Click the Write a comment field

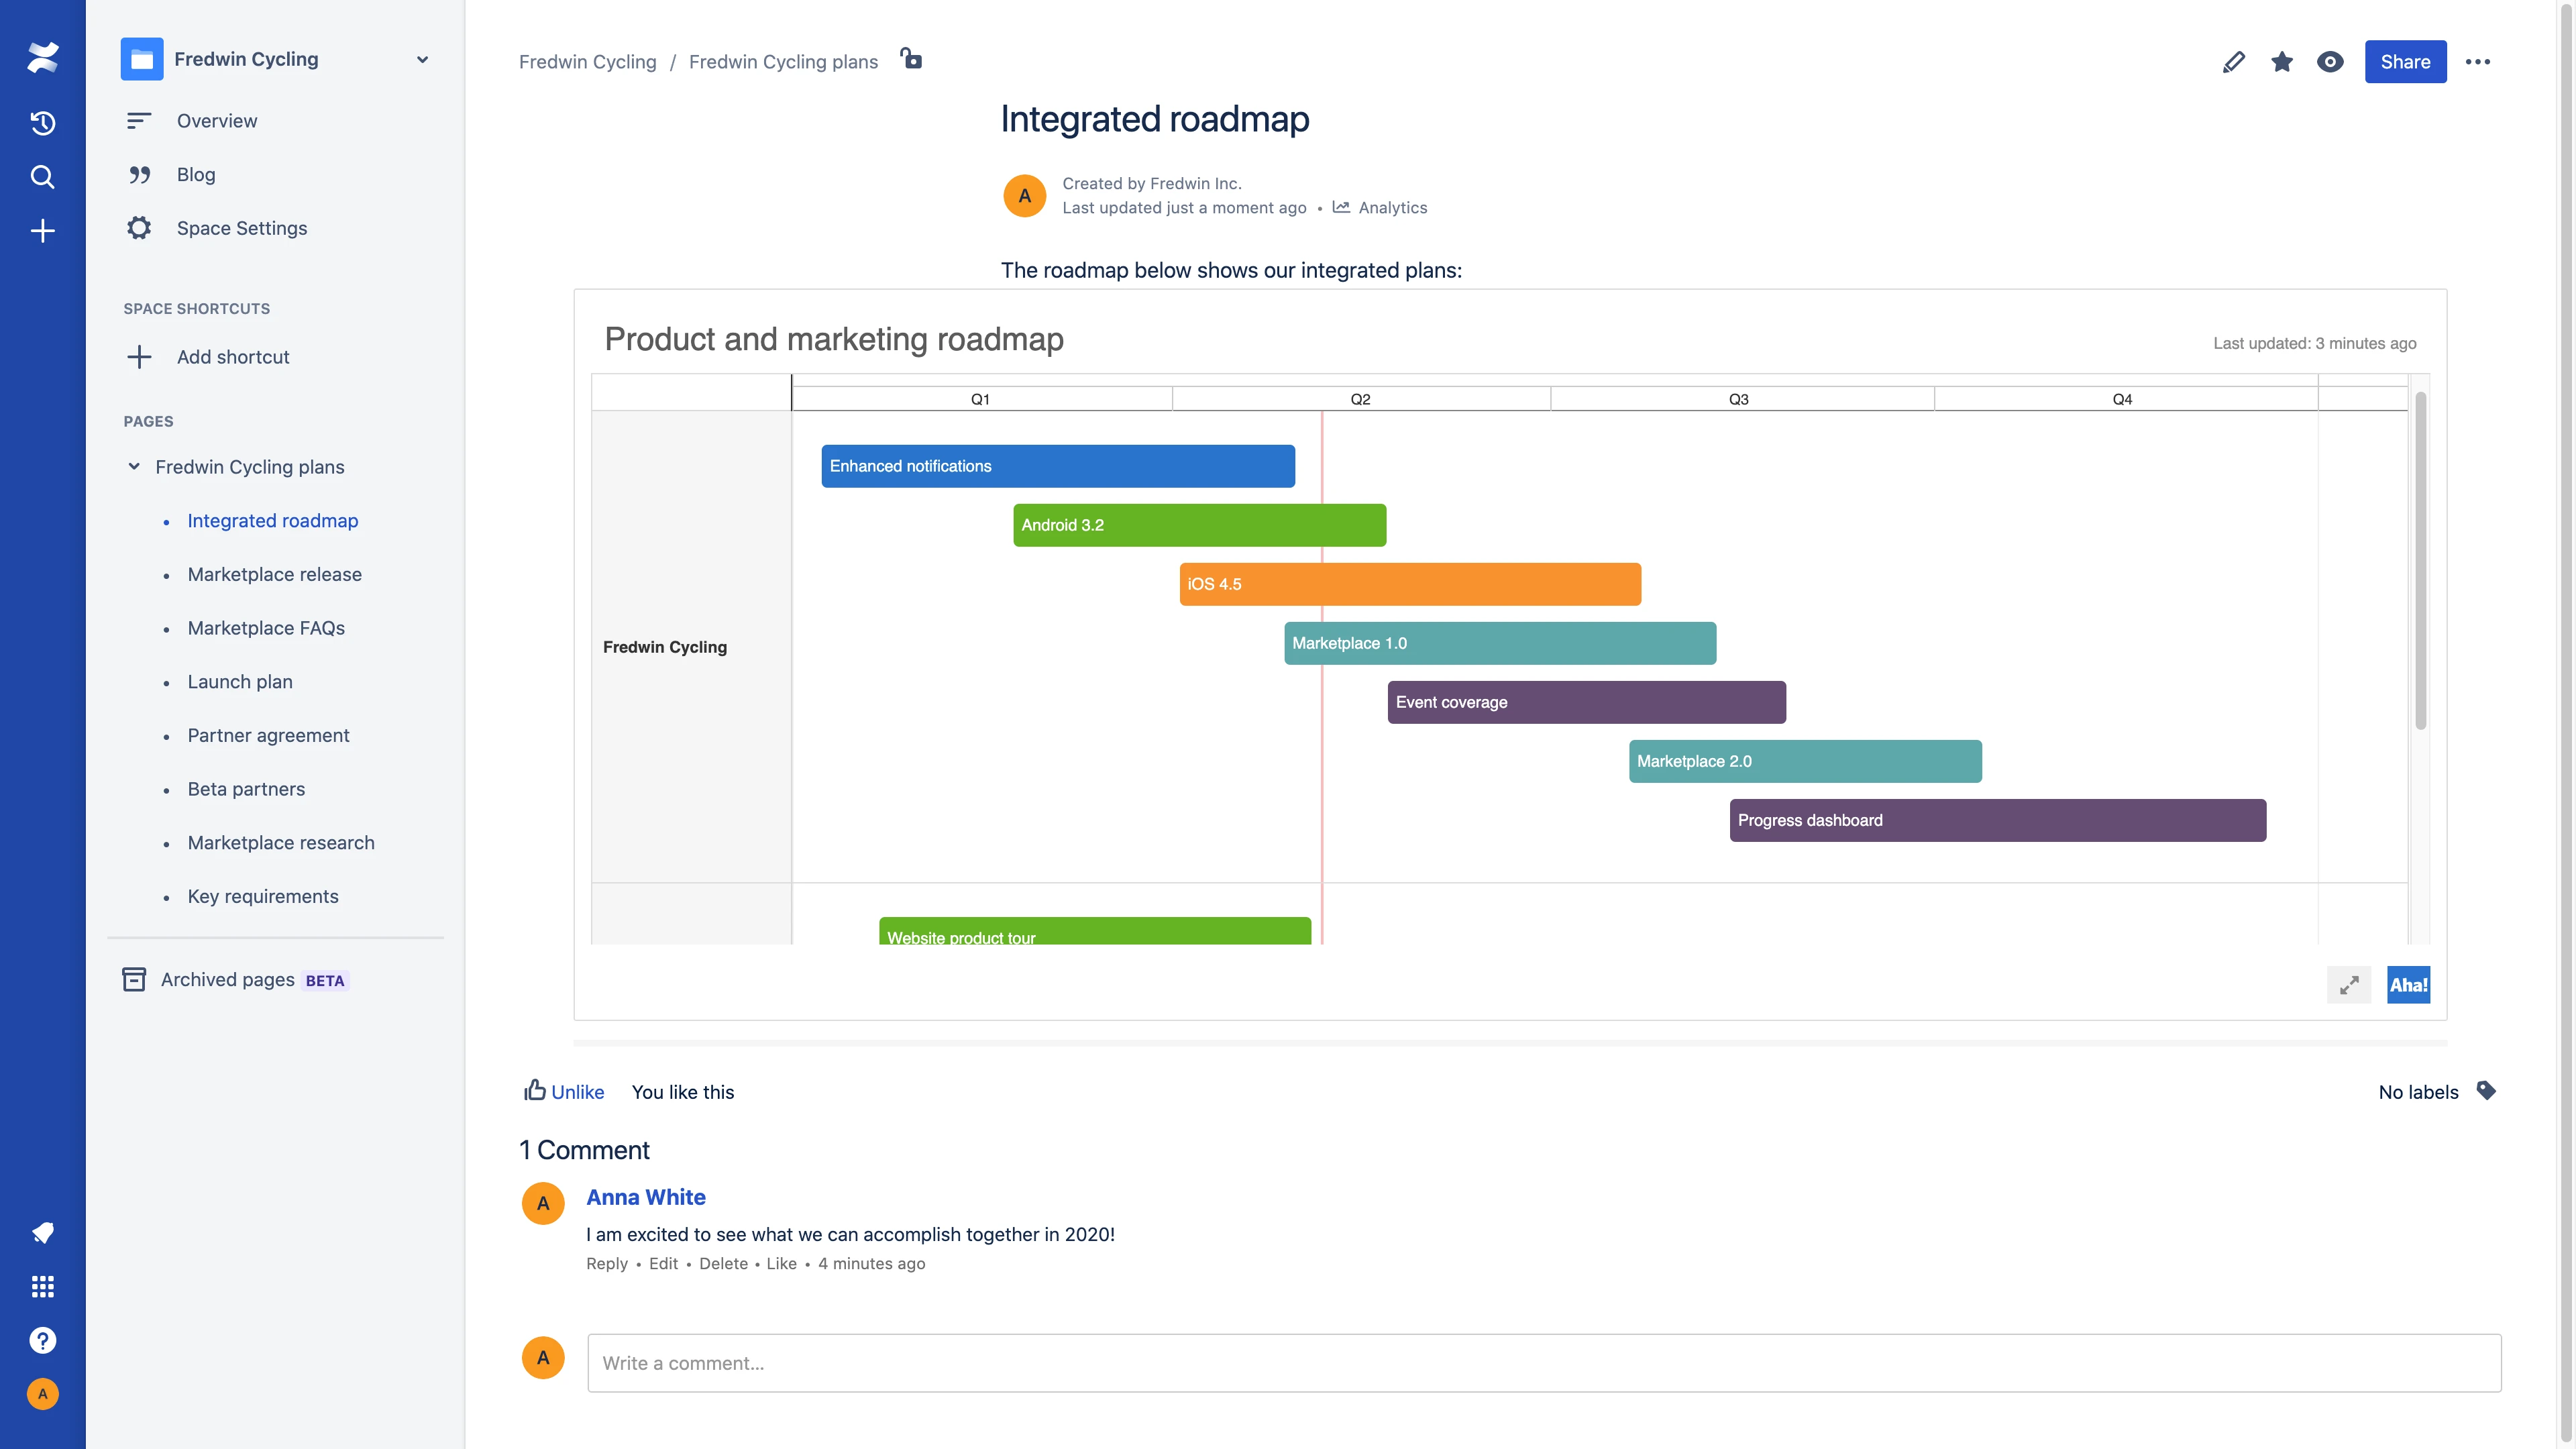click(1543, 1363)
